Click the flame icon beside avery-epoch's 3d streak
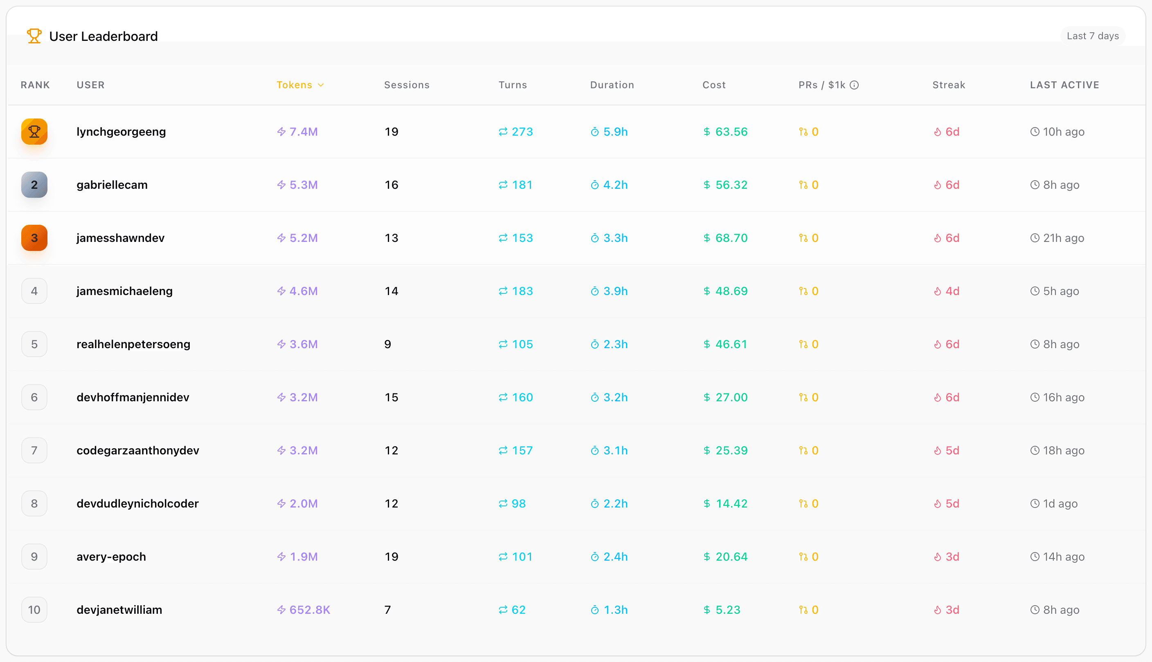This screenshot has width=1152, height=662. click(937, 557)
